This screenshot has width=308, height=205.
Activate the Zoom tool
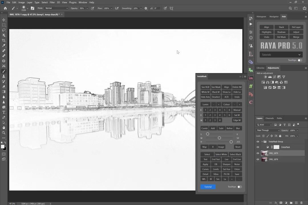4,133
